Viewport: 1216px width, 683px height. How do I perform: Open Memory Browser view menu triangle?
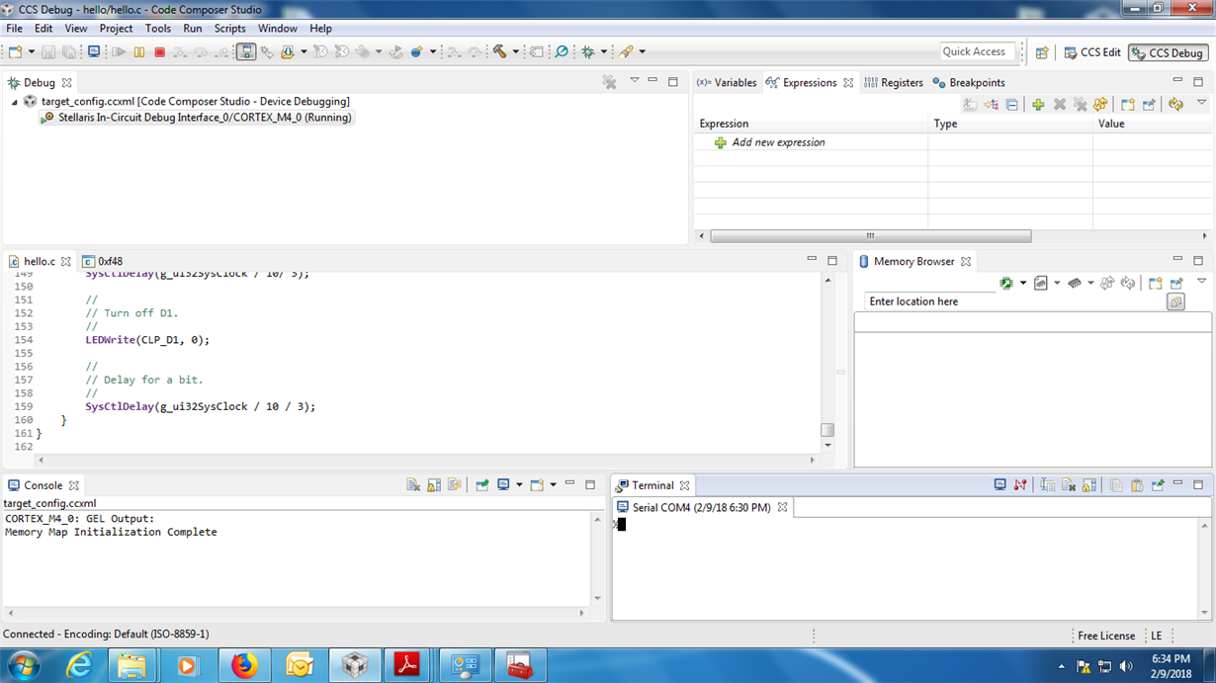(x=1201, y=282)
